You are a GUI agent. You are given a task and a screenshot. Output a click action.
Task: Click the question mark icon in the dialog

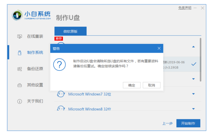[59, 65]
